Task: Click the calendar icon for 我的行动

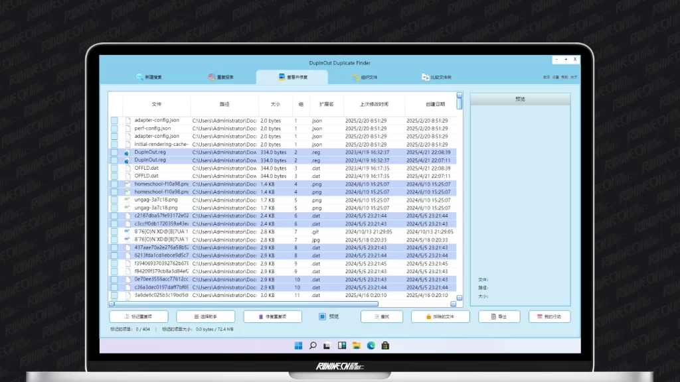Action: click(539, 317)
